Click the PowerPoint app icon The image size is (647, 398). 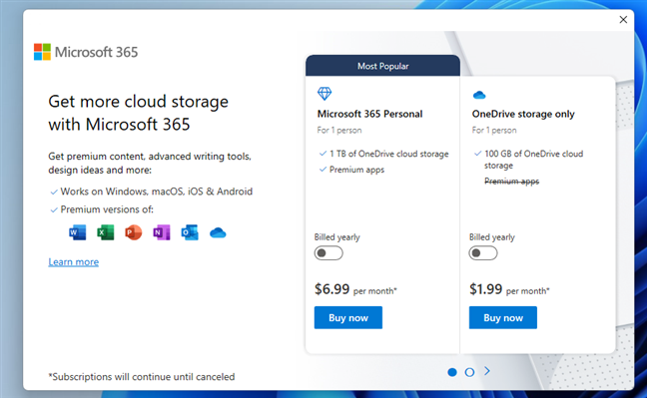click(x=133, y=232)
